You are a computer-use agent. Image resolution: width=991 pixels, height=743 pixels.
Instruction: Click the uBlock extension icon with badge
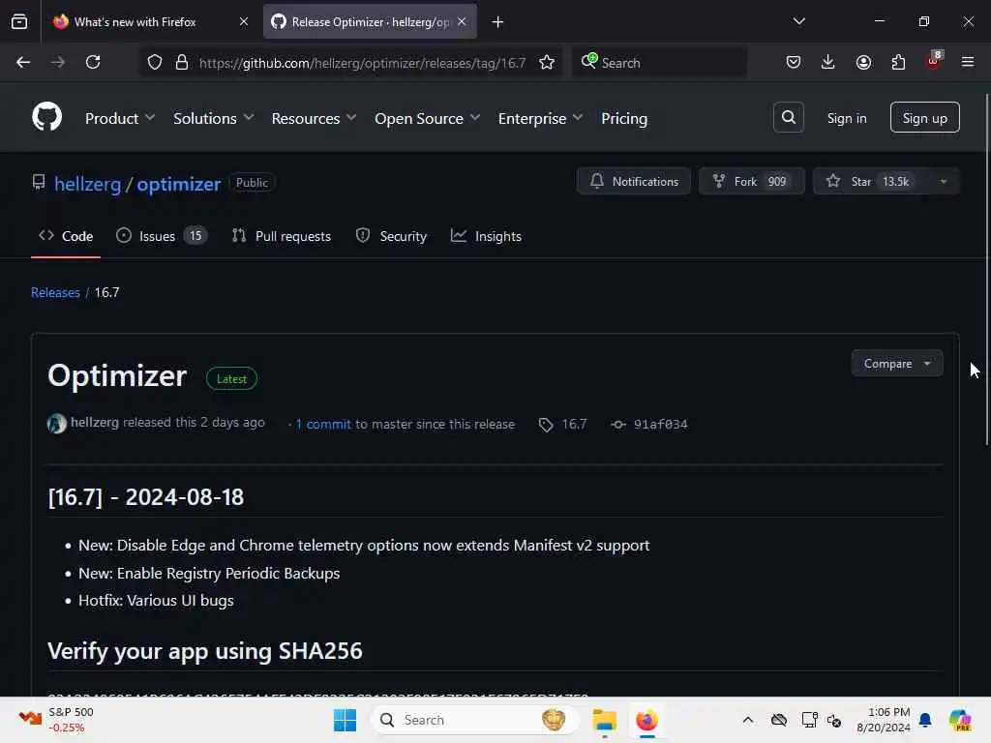click(934, 61)
